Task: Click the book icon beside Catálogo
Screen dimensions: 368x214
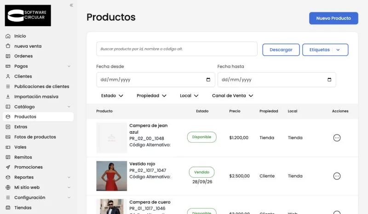Action: [x=8, y=107]
